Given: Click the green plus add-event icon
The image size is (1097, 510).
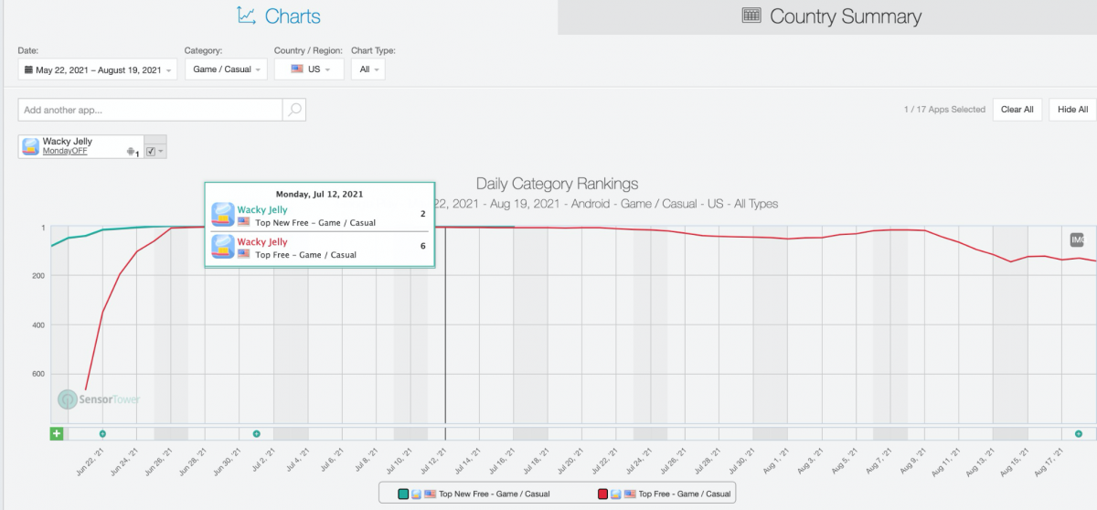Looking at the screenshot, I should pos(57,433).
